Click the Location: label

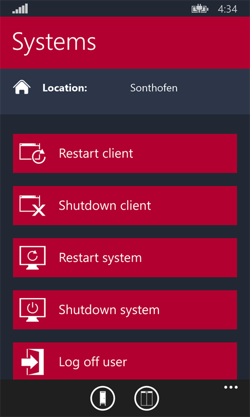[x=65, y=88]
